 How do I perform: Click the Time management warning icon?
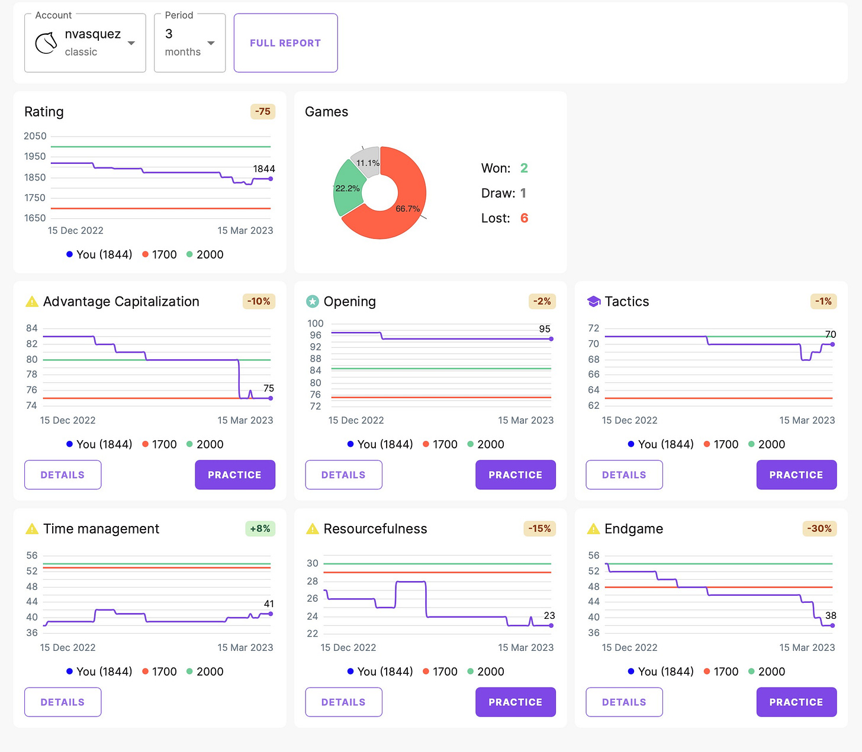click(32, 529)
